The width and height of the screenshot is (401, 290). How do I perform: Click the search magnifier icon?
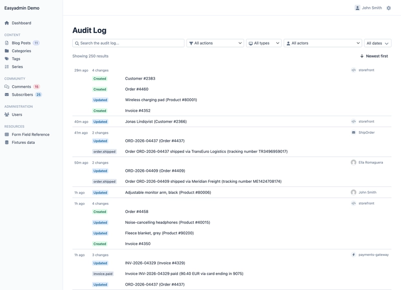click(77, 44)
